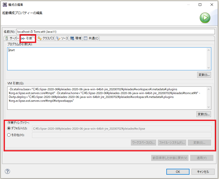
Task: Switch to the ソース tab
Action: click(62, 38)
